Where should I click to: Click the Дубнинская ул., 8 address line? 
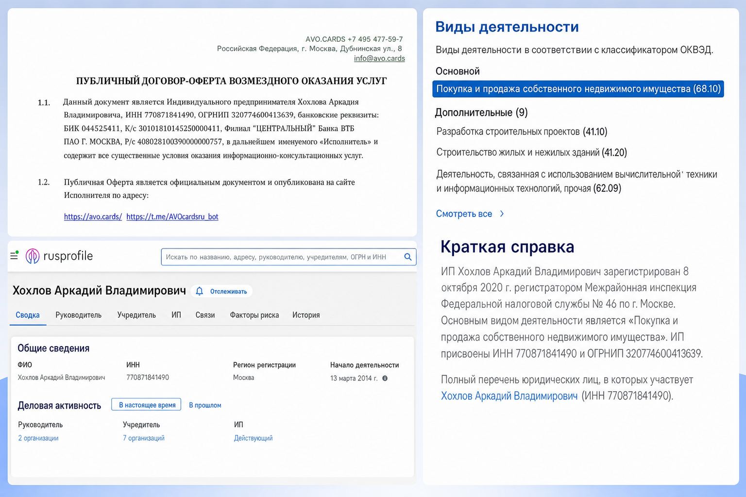point(309,49)
